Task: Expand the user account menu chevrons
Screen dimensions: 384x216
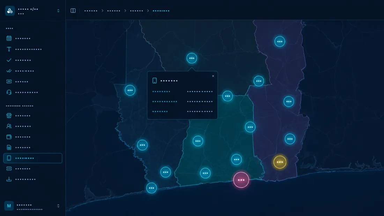Action: click(x=58, y=206)
